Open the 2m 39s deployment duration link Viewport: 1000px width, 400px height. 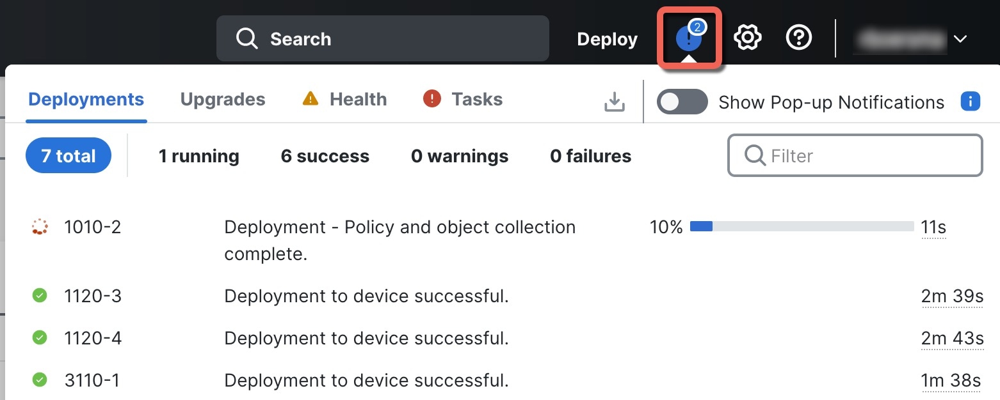click(953, 296)
